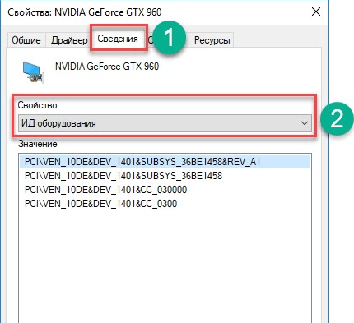Click the NVIDIA GeForce GTX 960 device name
The height and width of the screenshot is (323, 354).
click(x=107, y=67)
